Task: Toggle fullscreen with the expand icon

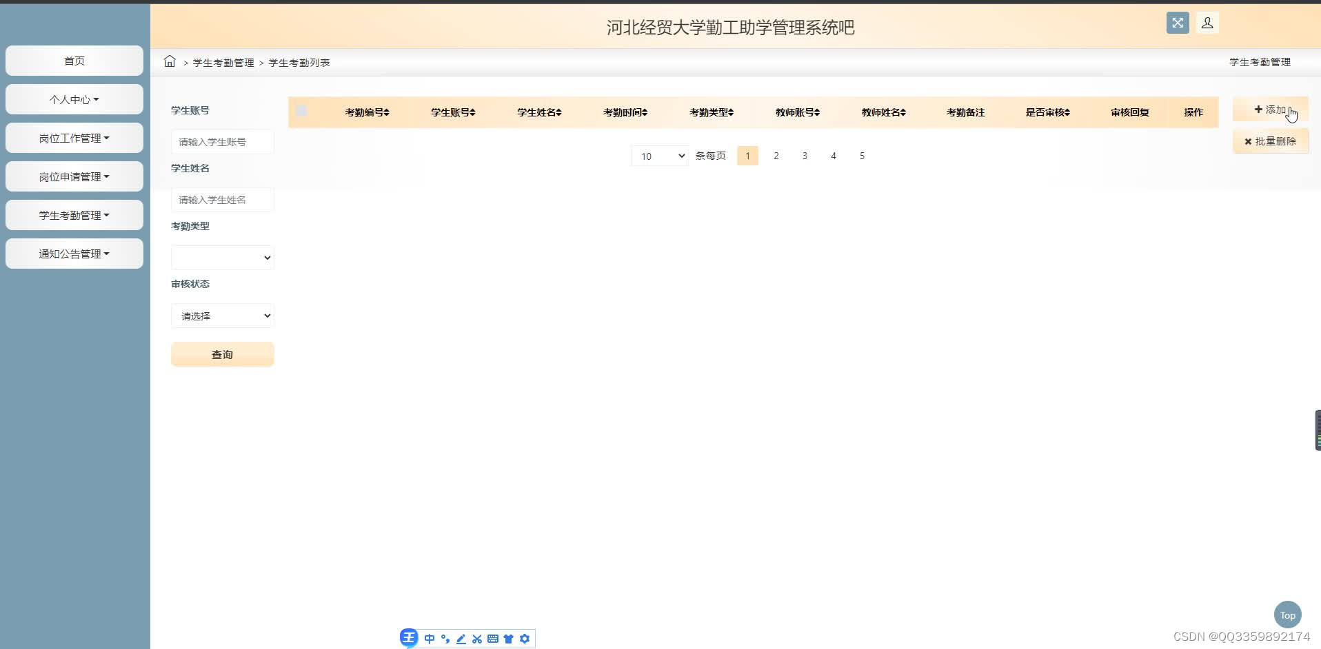Action: (1178, 23)
